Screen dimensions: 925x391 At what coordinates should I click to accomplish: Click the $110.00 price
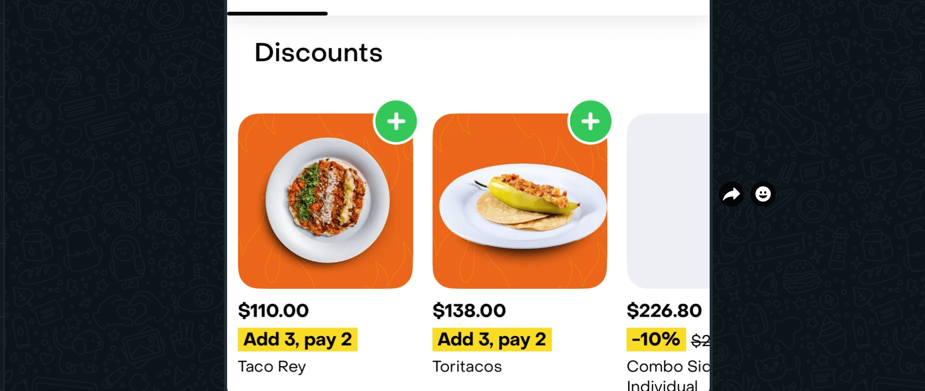click(273, 311)
